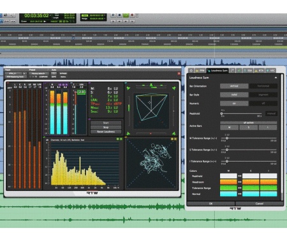The image size is (287, 242).
Task: Click the main counter showing 00:03:35:02
Action: pos(36,16)
